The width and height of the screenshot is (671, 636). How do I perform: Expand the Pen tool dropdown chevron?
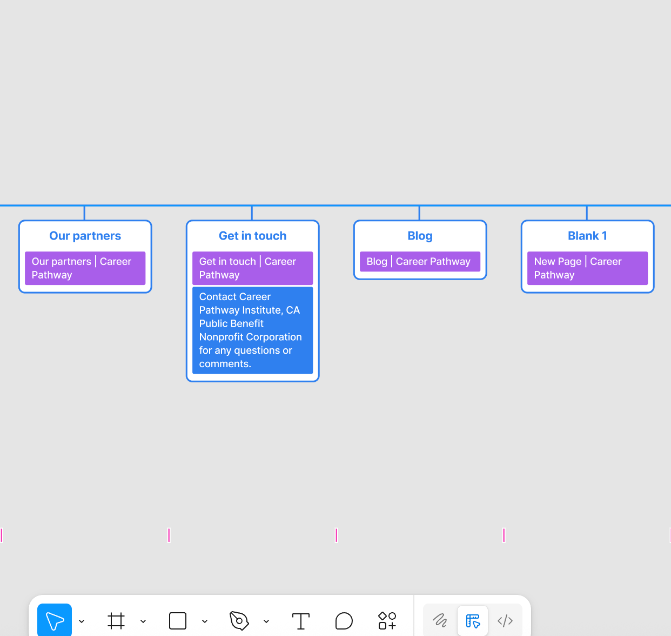click(266, 621)
